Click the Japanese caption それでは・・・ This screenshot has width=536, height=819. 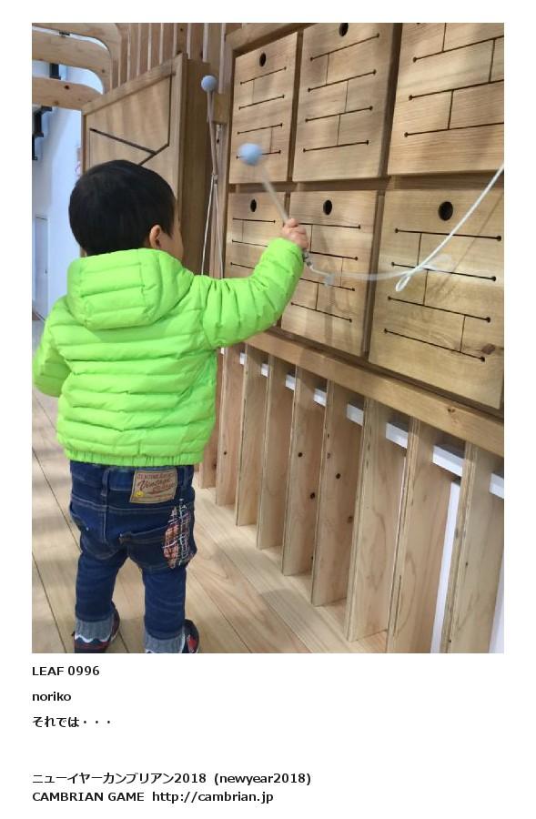pyautogui.click(x=72, y=723)
